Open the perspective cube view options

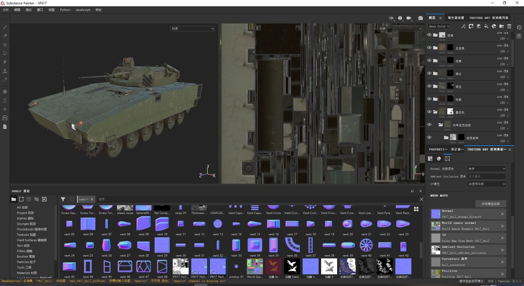pos(400,18)
